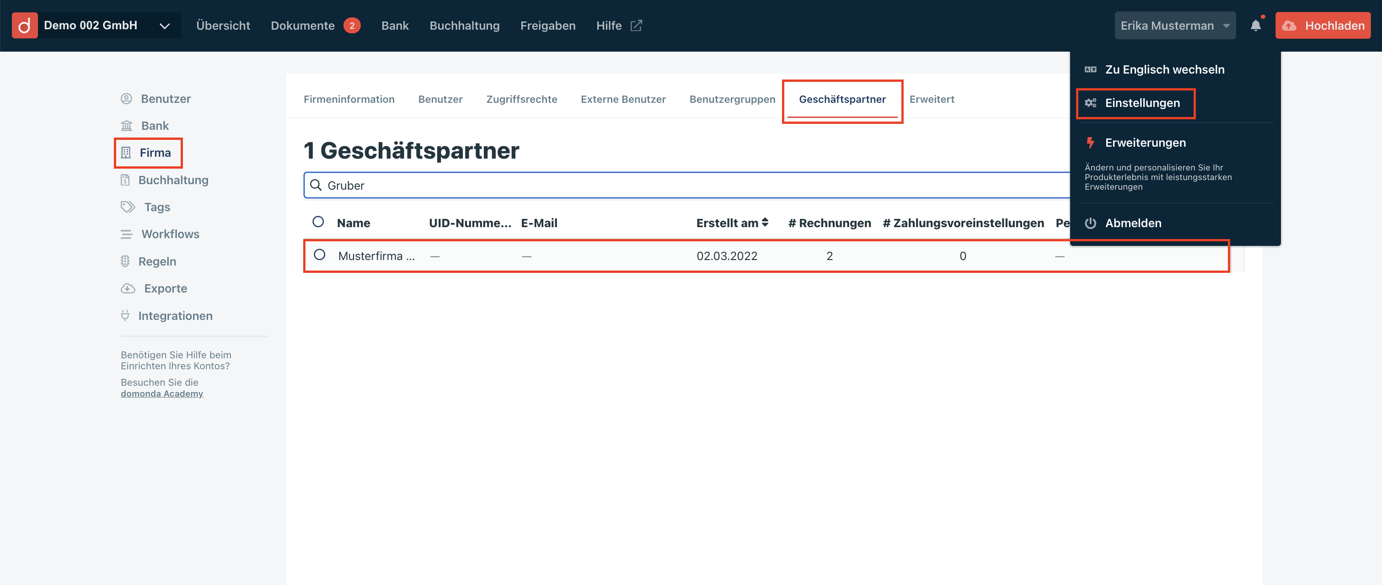Click the Erweiterungen lightning icon
The width and height of the screenshot is (1382, 585).
pyautogui.click(x=1090, y=143)
